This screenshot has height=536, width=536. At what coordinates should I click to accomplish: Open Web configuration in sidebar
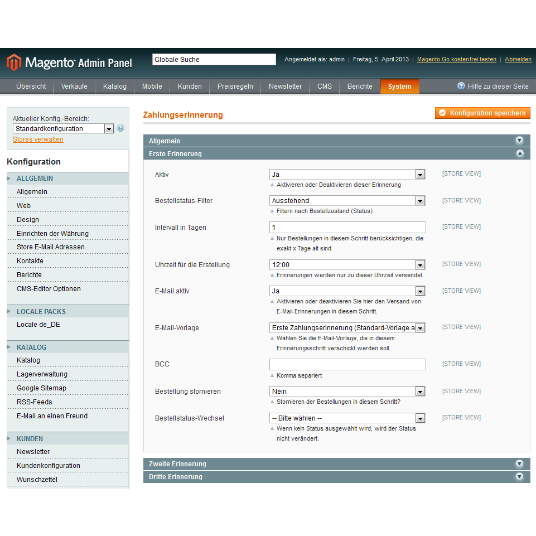67,205
